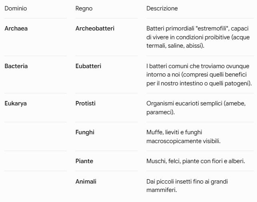Image resolution: width=257 pixels, height=202 pixels.
Task: Select the Eukarya domain cell
Action: pos(16,103)
